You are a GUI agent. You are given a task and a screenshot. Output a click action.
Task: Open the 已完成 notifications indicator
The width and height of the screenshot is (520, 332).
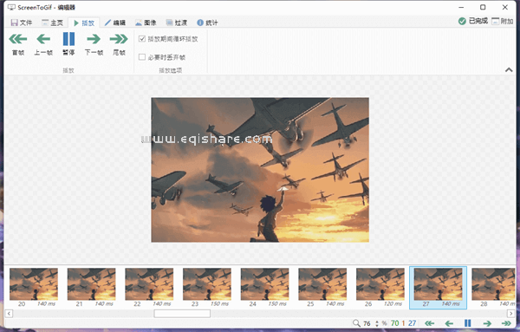pyautogui.click(x=473, y=21)
